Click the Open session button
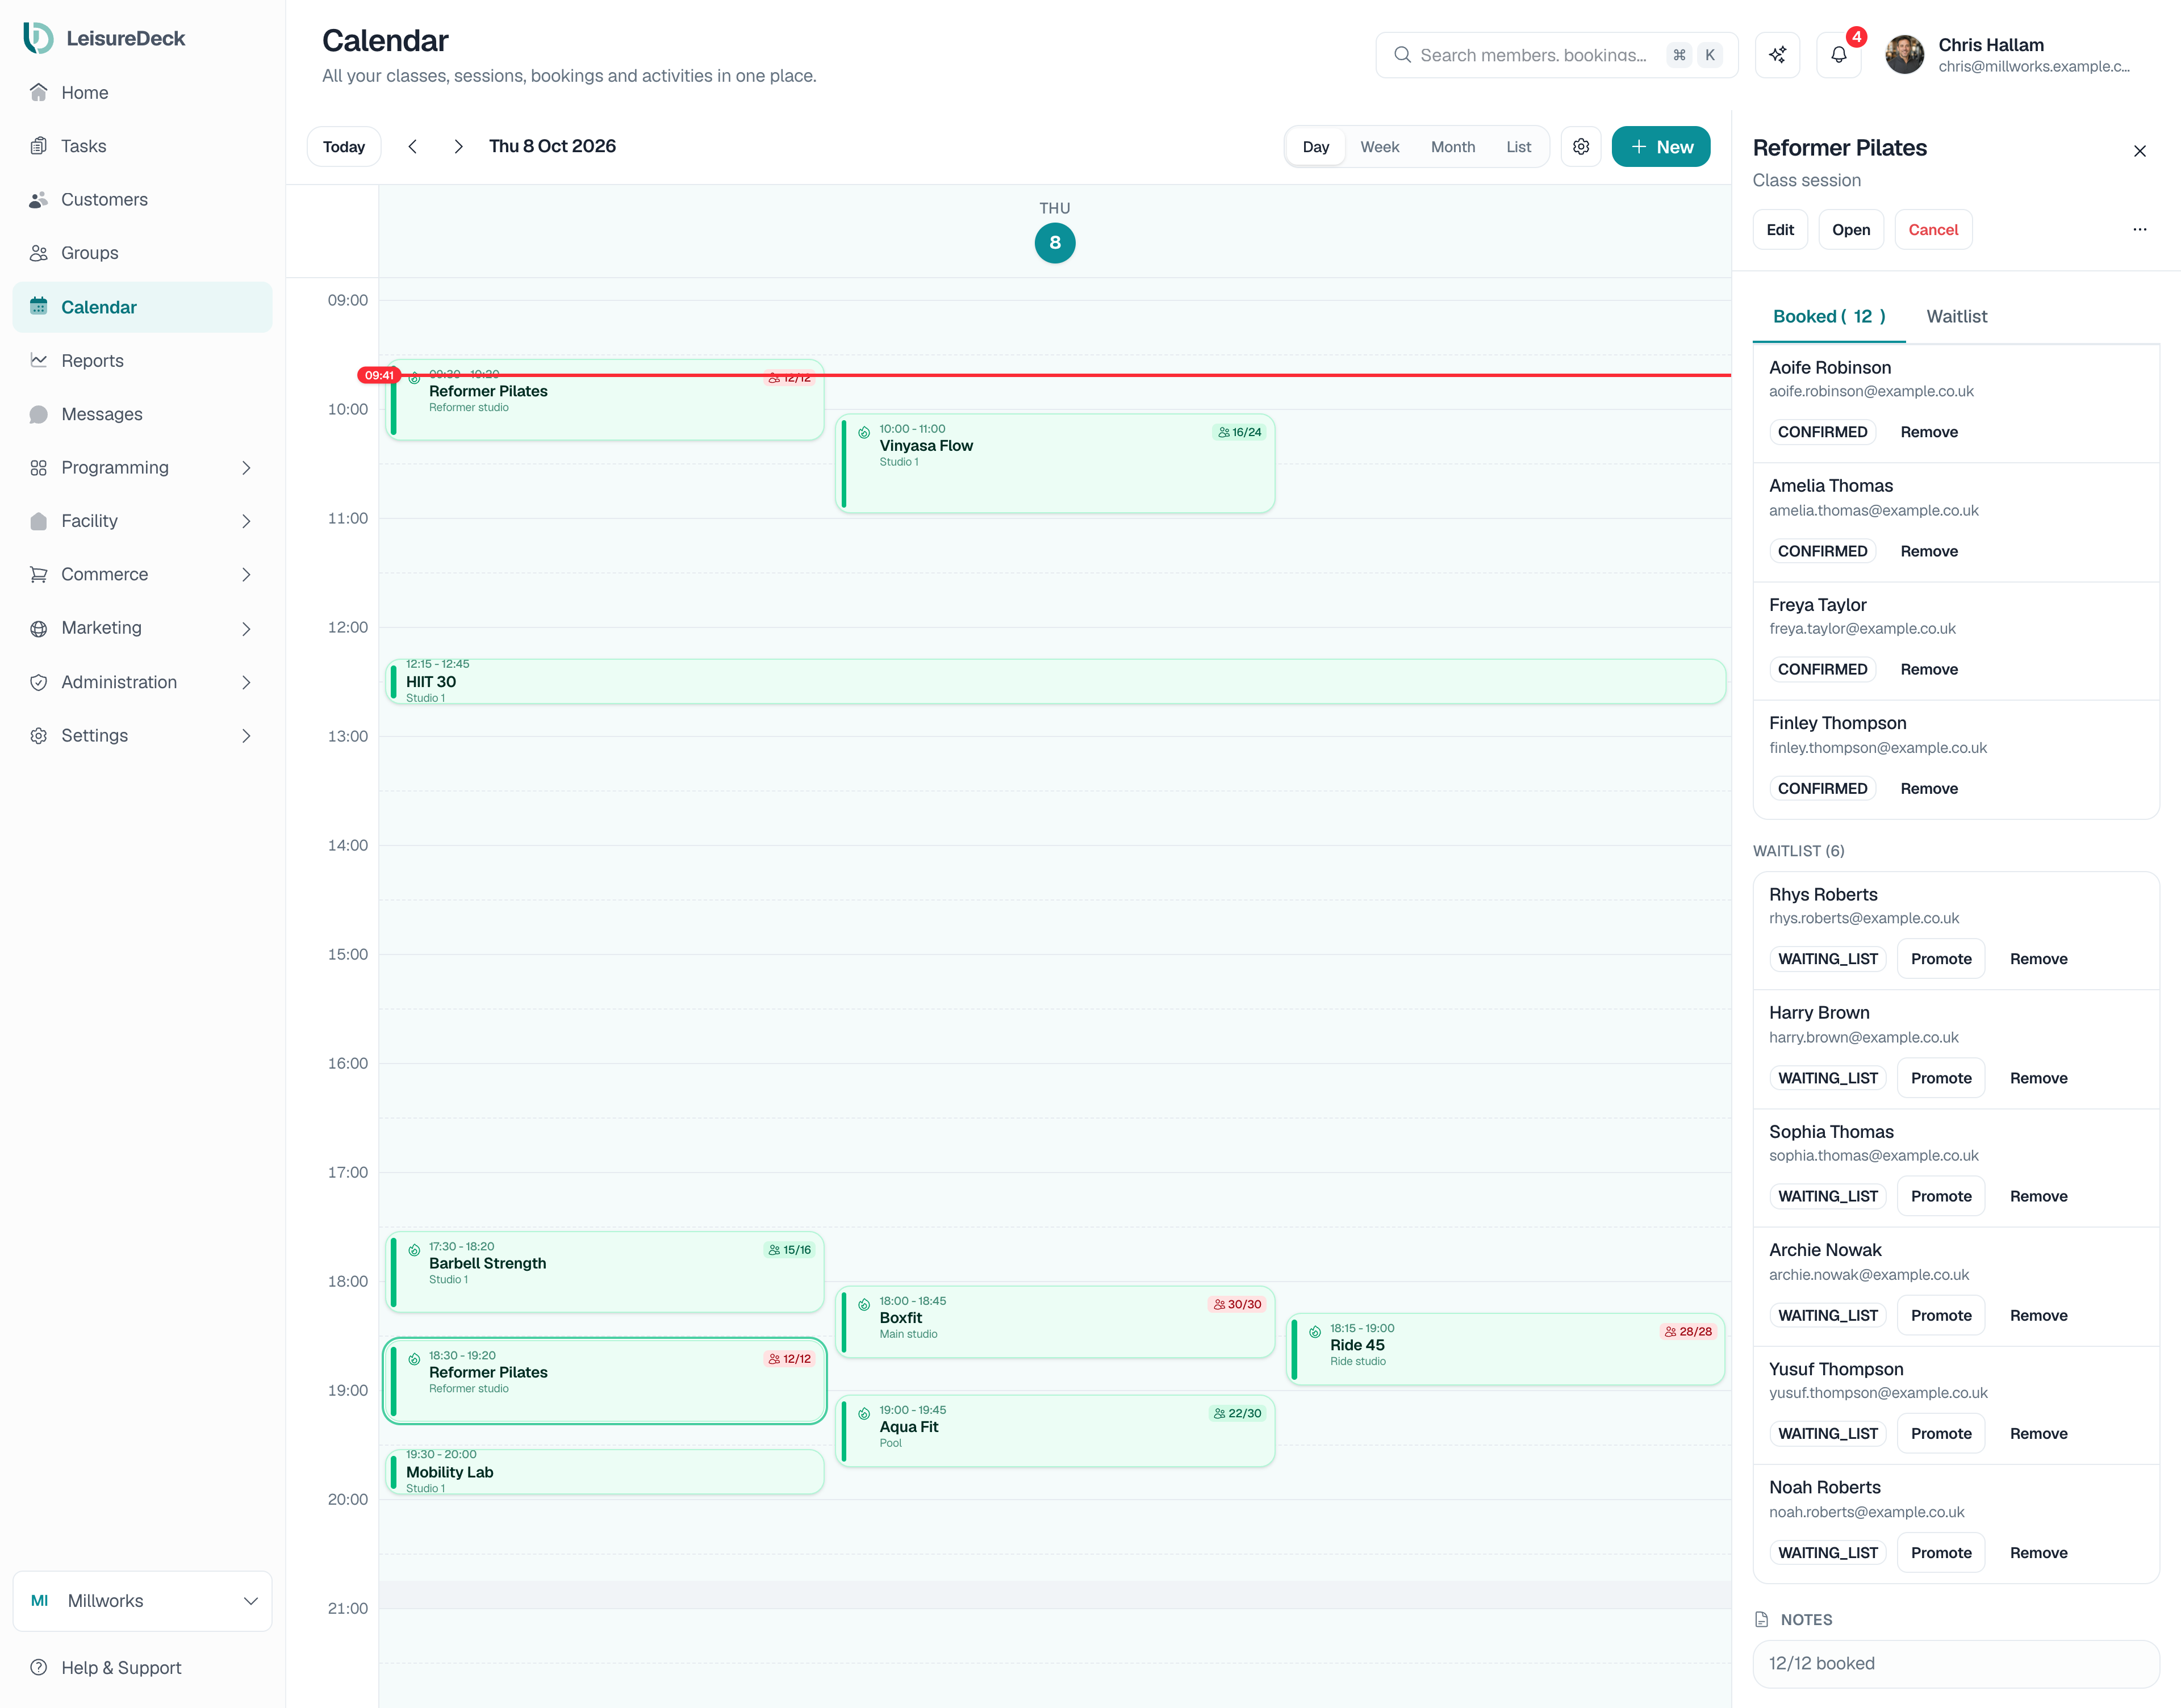The width and height of the screenshot is (2181, 1708). (1850, 229)
